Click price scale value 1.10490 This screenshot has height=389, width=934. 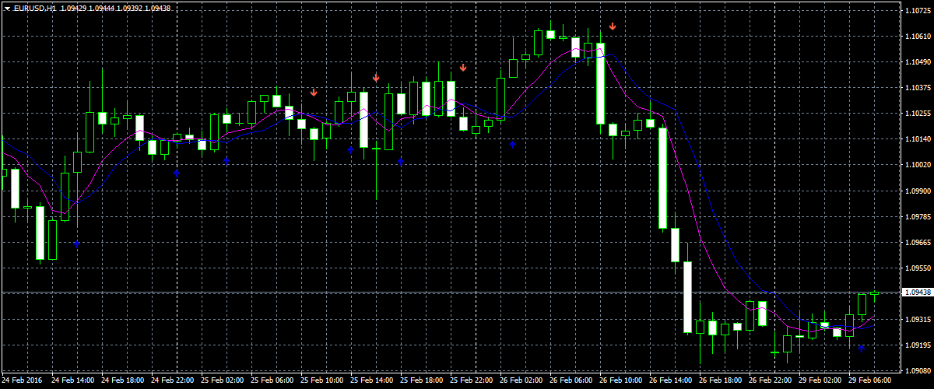[x=918, y=62]
